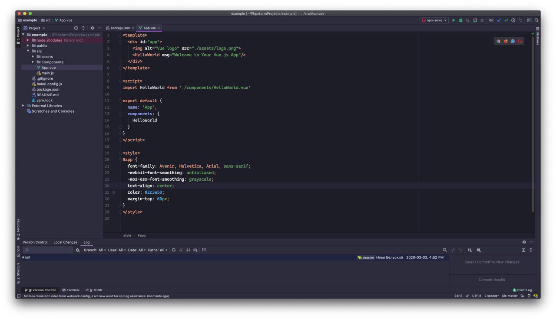The height and width of the screenshot is (319, 556).
Task: Expand the public folder
Action: coord(28,46)
